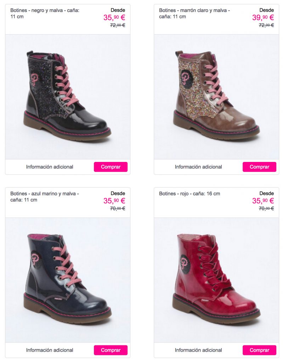Viewport: 283px width, 362px height.
Task: Click the 39,90 € price
Action: point(263,17)
